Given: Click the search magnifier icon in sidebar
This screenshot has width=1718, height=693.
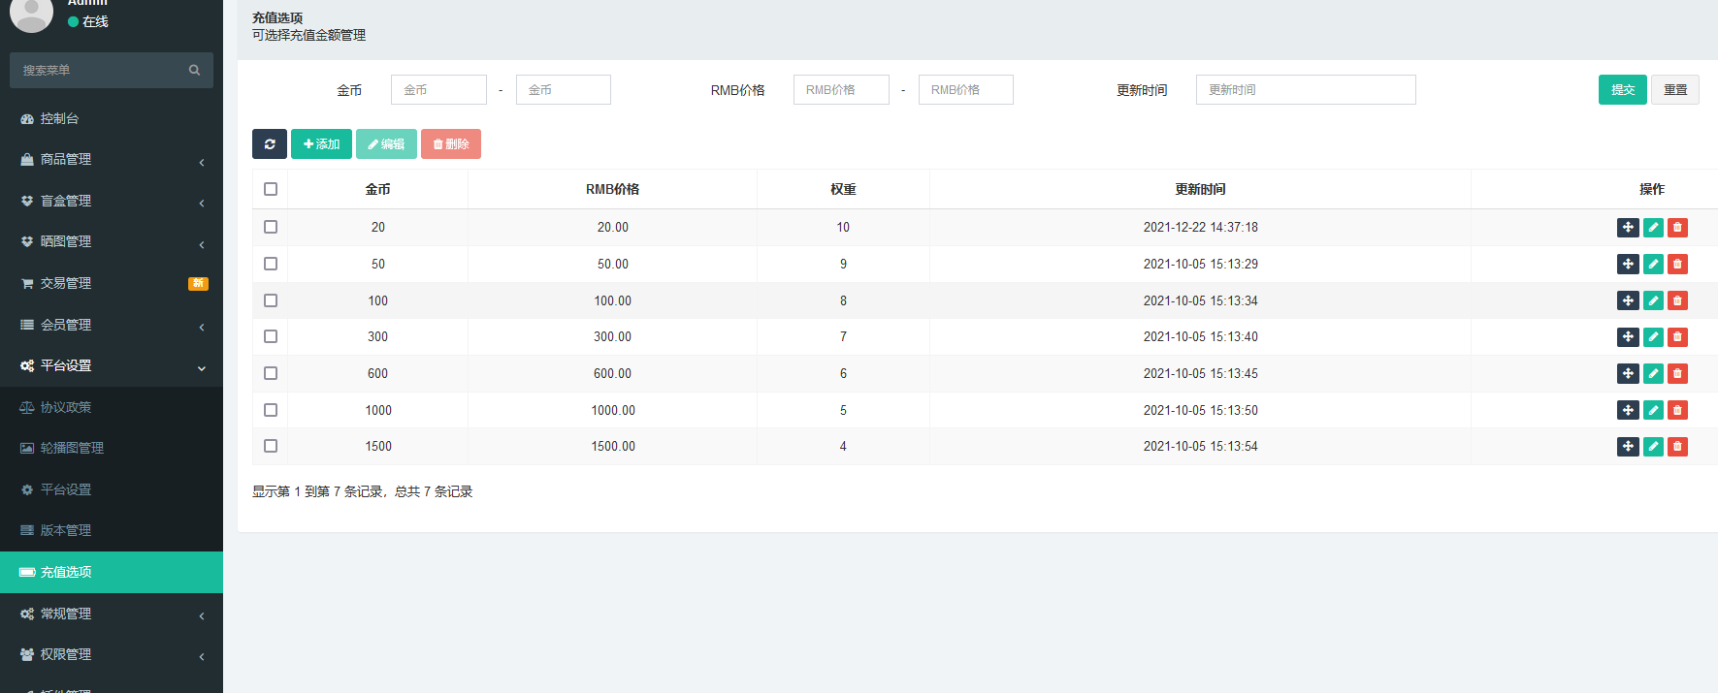Looking at the screenshot, I should (195, 70).
